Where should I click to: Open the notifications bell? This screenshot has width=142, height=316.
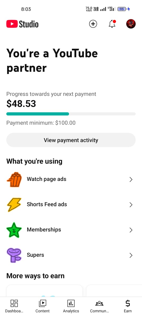pyautogui.click(x=112, y=24)
